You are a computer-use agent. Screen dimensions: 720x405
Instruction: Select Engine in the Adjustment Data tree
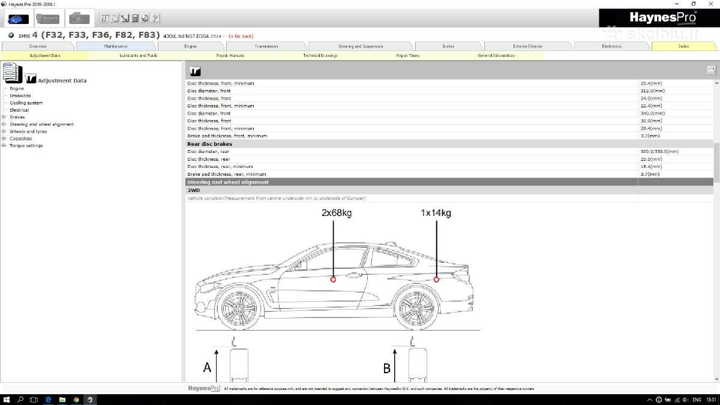[x=17, y=89]
